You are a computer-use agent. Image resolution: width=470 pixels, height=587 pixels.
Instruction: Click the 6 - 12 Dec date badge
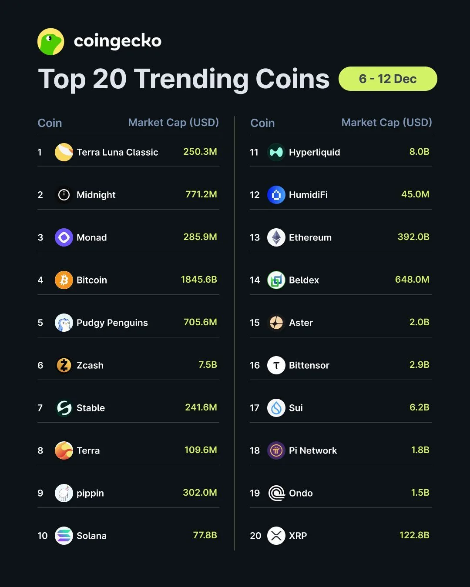coord(388,79)
